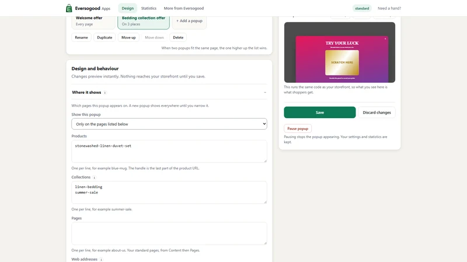The image size is (467, 262).
Task: Duplicate the selected popup
Action: (104, 37)
